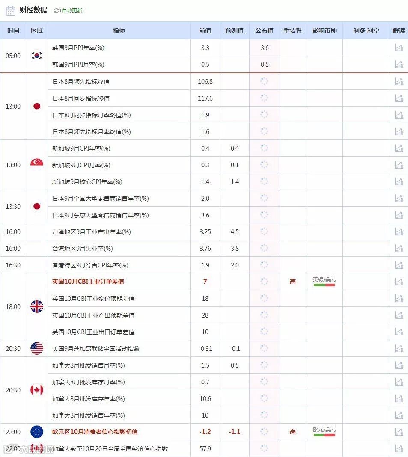408x457 pixels.
Task: Open chart icon for 日本8月领先指标月率终值 row
Action: 399,131
